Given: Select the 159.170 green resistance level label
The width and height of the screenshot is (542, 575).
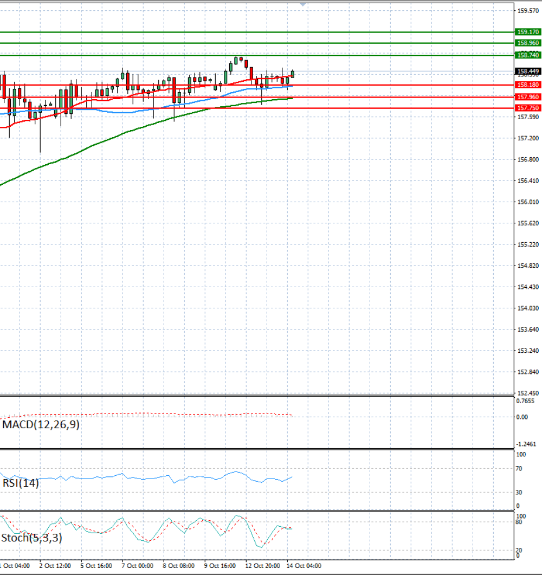Looking at the screenshot, I should 528,33.
